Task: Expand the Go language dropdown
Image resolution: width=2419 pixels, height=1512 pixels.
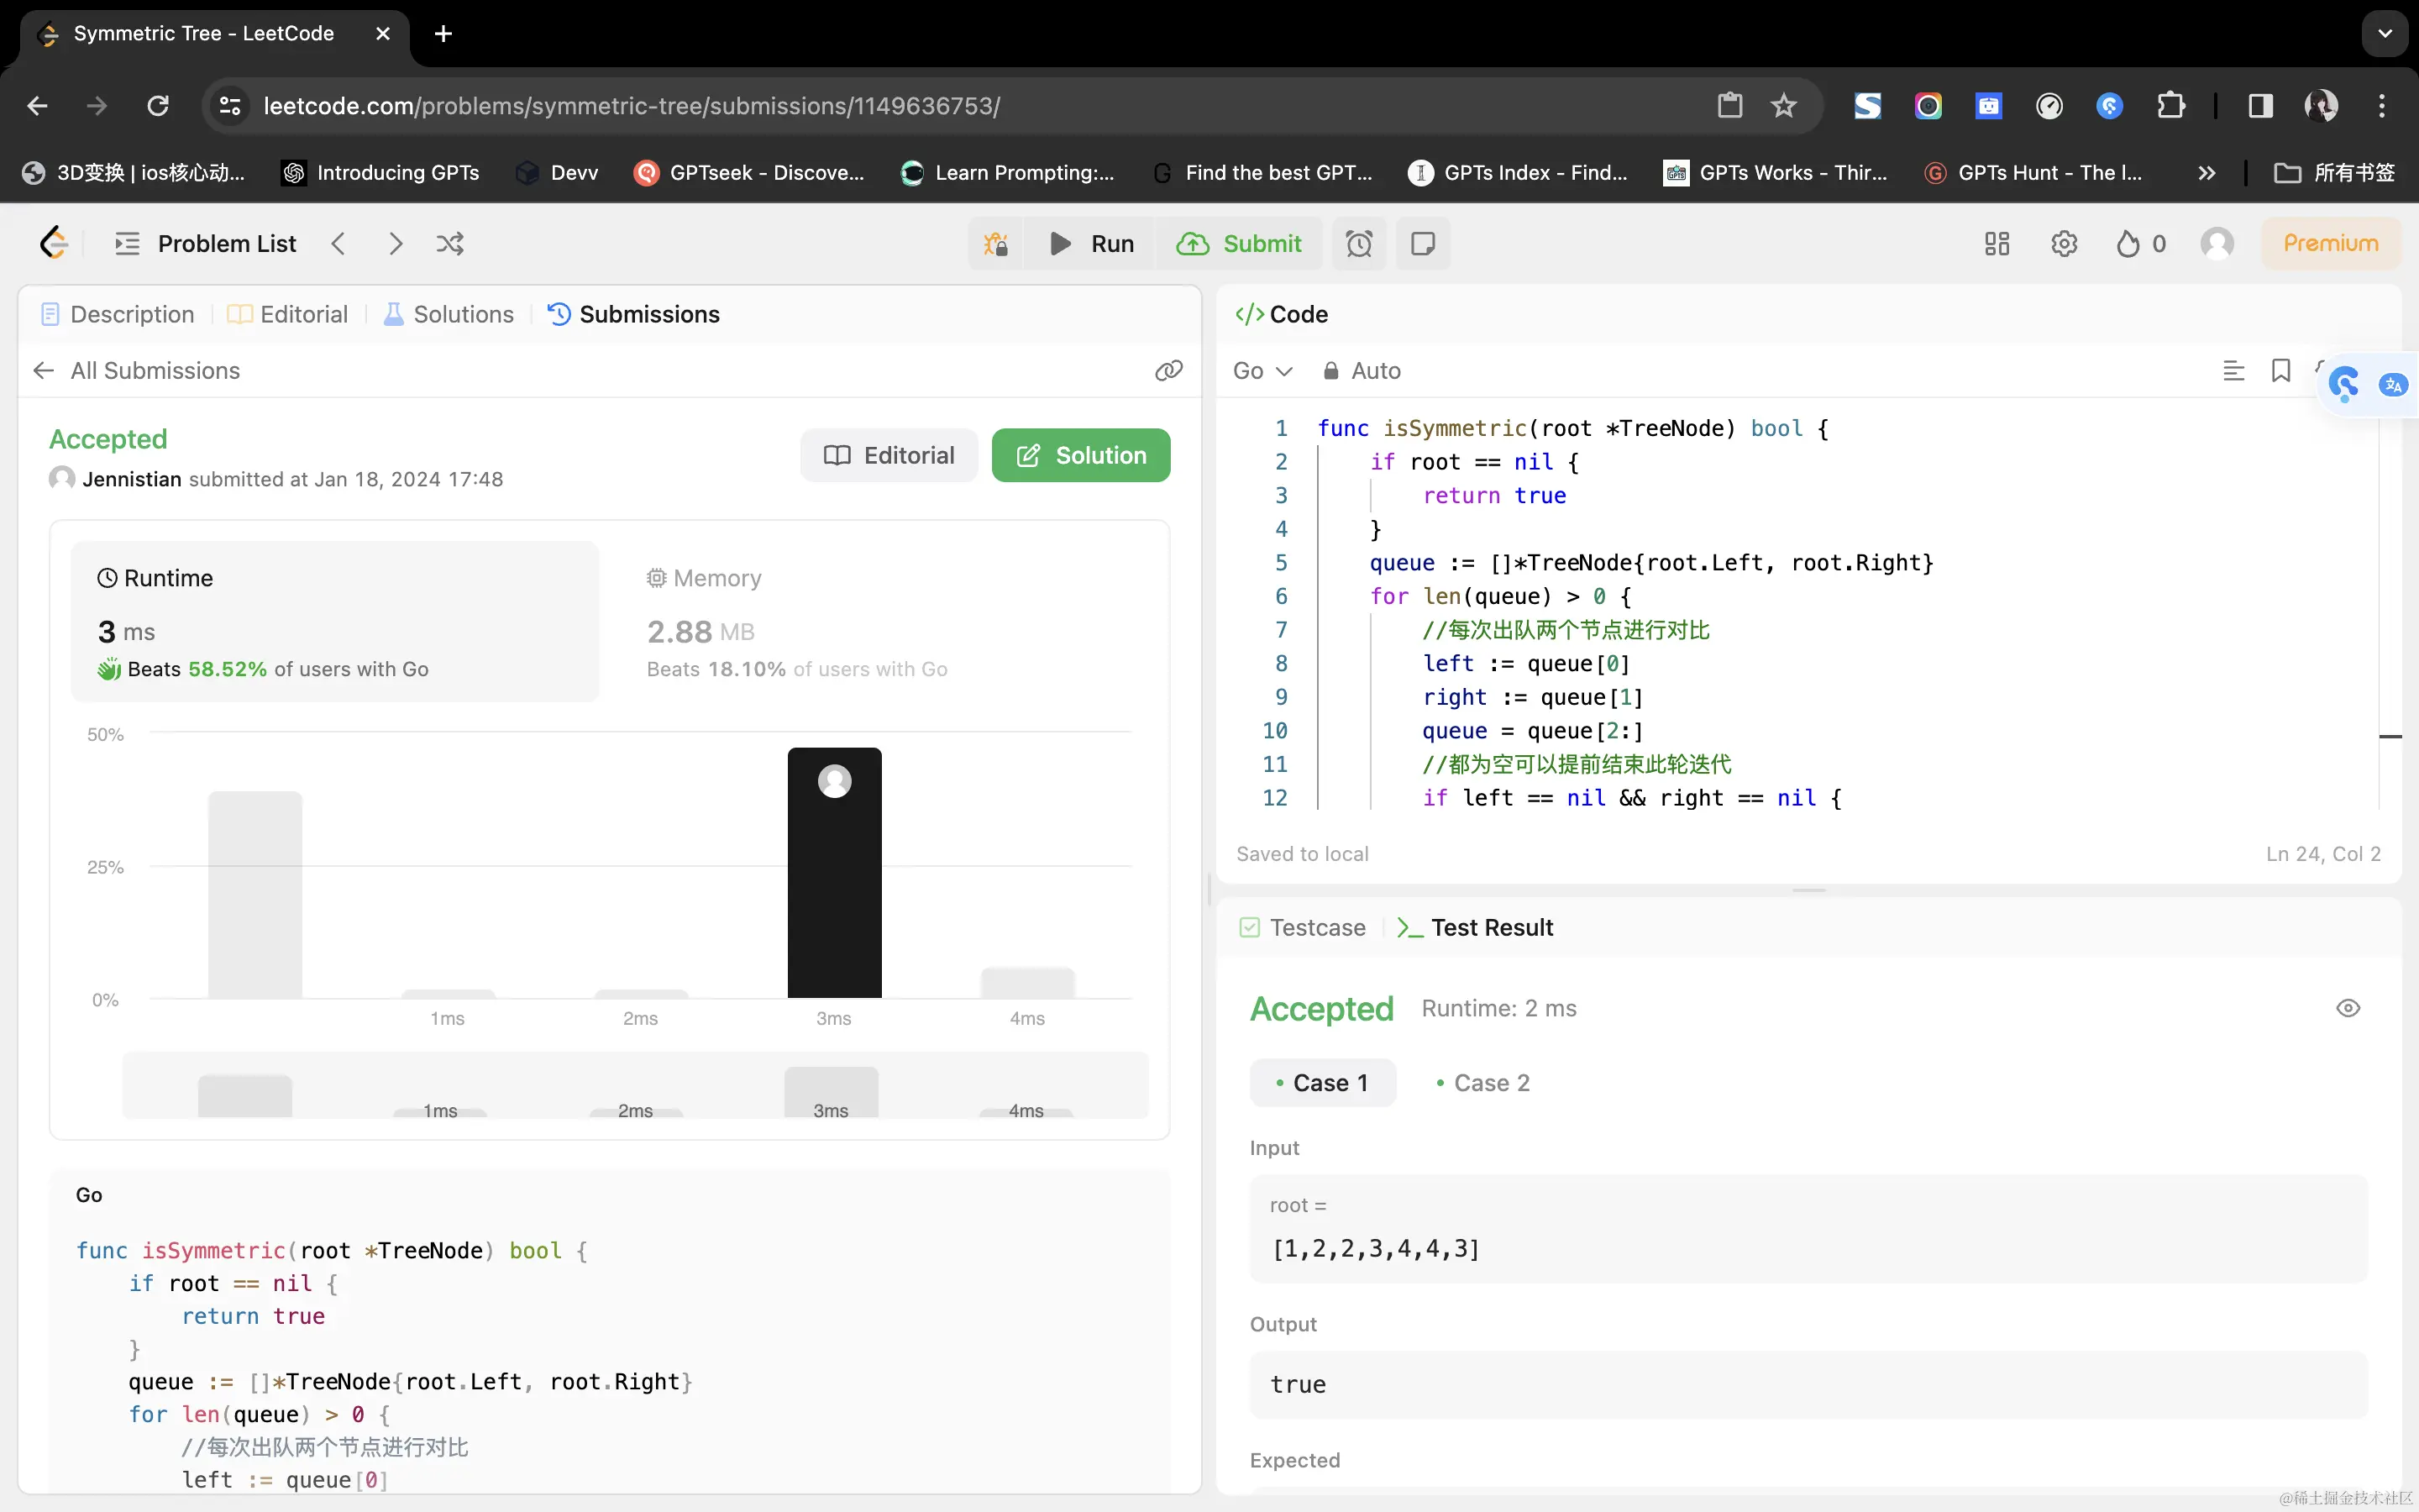Action: coord(1262,371)
